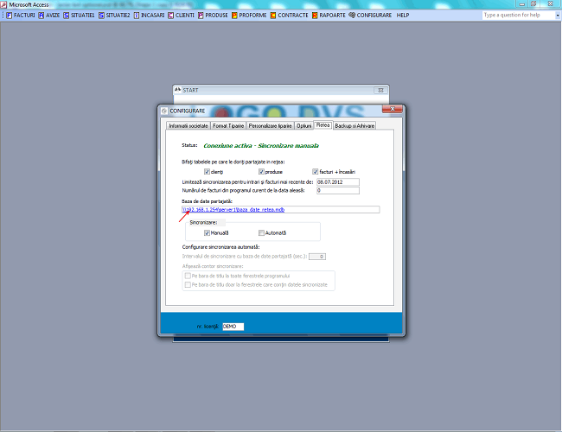The height and width of the screenshot is (432, 562).
Task: Toggle Manuala synchronization checkbox
Action: point(207,232)
